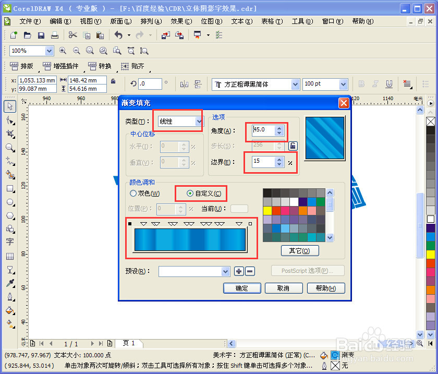The width and height of the screenshot is (438, 374).
Task: Open the 预设 (preset) dropdown
Action: (225, 271)
